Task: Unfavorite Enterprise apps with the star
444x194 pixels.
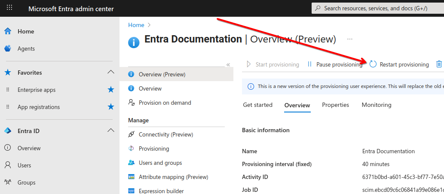Action: click(x=111, y=90)
